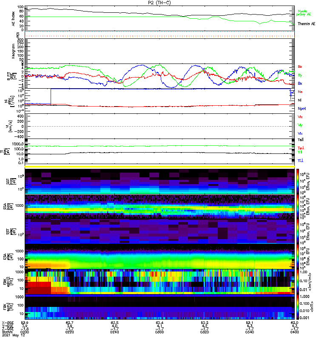This screenshot has height=341, width=319.
Task: Click the ESA ions spectrogram color bar
Action: [298, 206]
